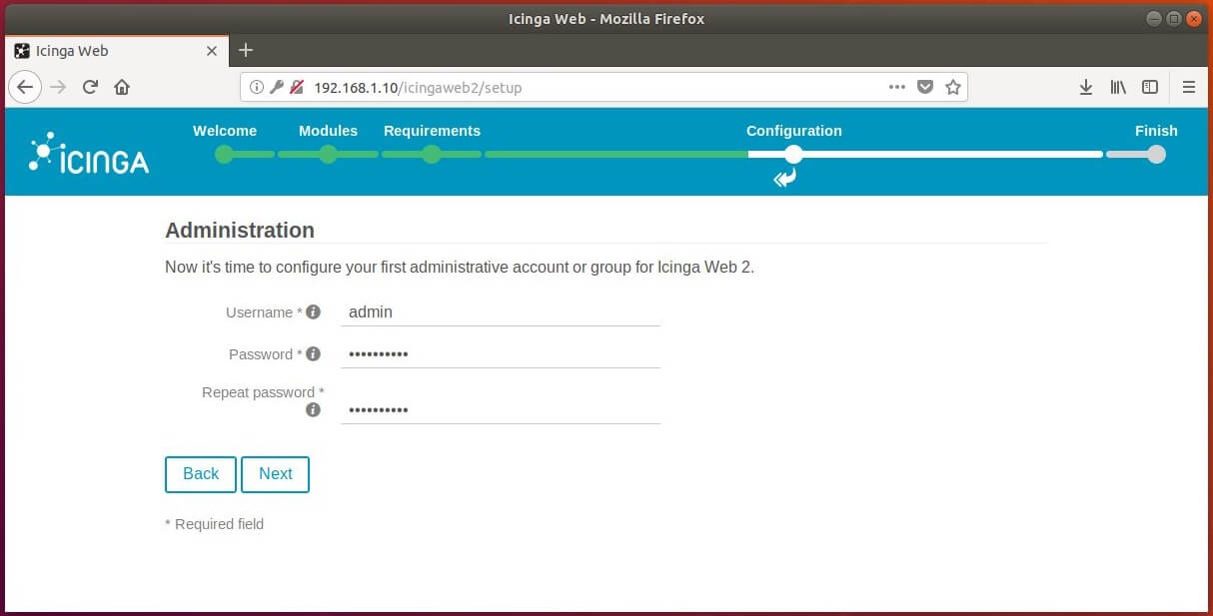
Task: Bookmark this page with star icon
Action: coord(952,87)
